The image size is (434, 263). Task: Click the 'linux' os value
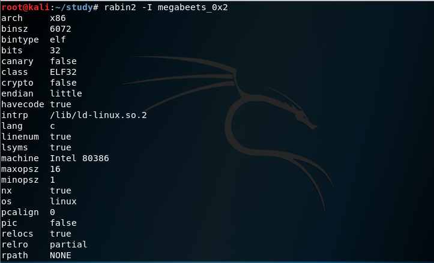coord(64,201)
